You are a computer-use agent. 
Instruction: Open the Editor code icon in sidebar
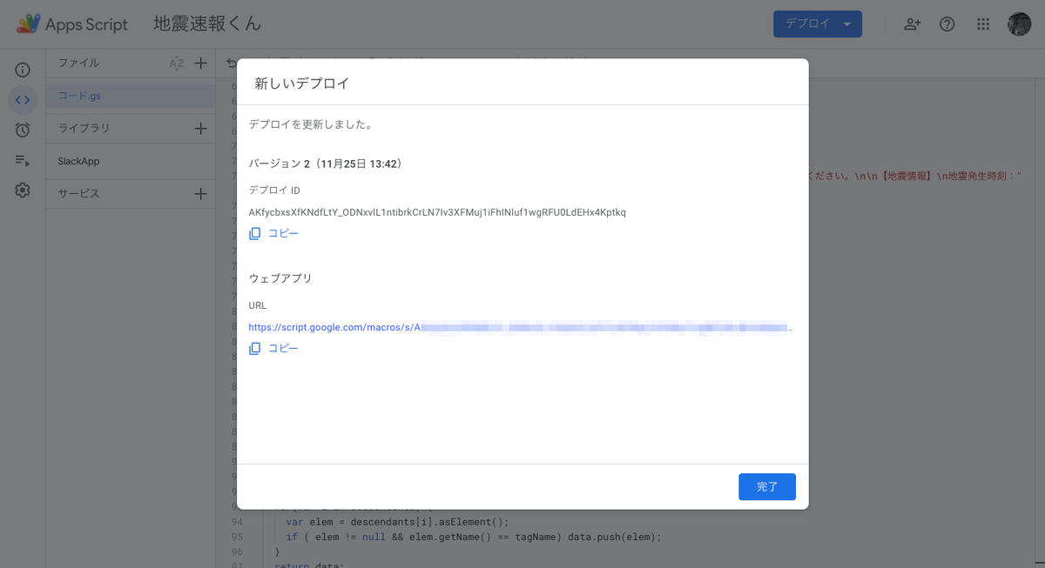[23, 100]
